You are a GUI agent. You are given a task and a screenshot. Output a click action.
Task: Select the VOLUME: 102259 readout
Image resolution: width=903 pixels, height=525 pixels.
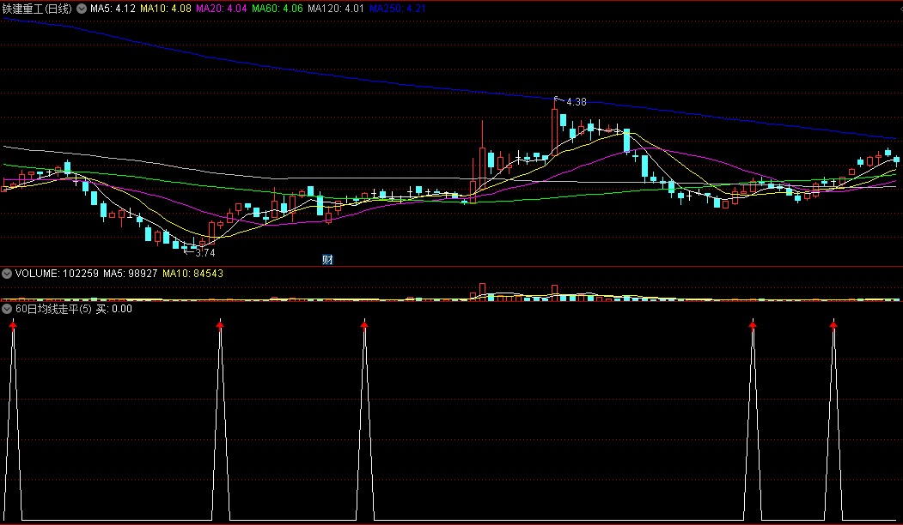point(57,274)
